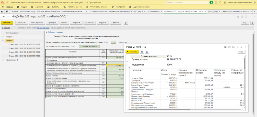Open the sections panel menu icon left of Главное
This screenshot has height=117, width=257.
(x=3, y=7)
